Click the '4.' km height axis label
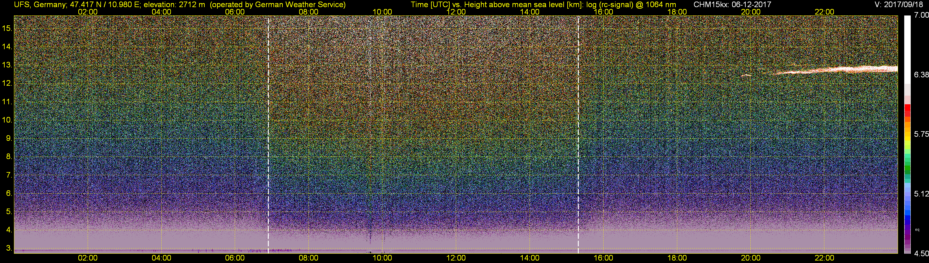The height and width of the screenshot is (263, 929). [x=9, y=230]
